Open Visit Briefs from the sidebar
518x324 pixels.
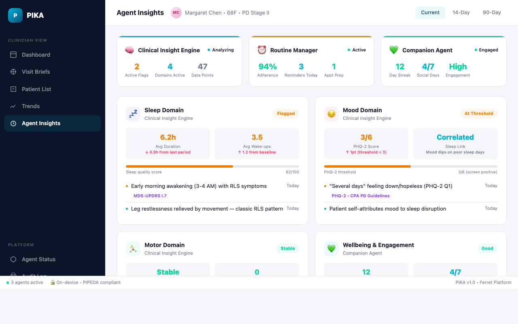click(x=36, y=72)
